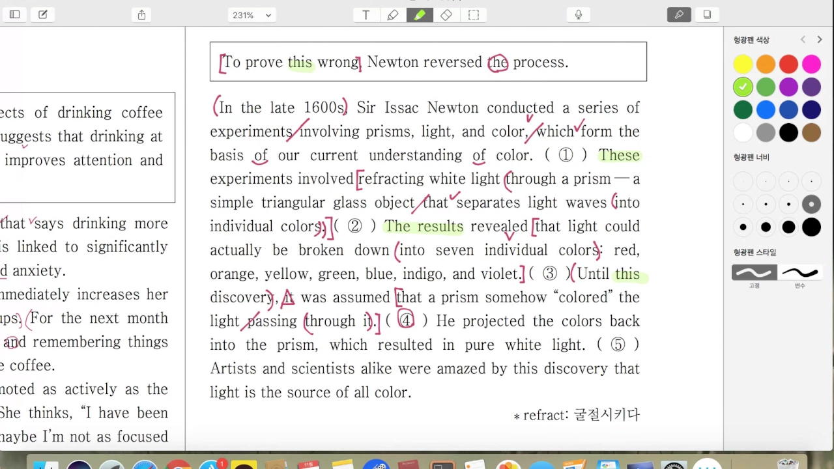Click the footnote '* refract: 굴절시키다'
Viewport: 834px width, 469px height.
pos(577,415)
